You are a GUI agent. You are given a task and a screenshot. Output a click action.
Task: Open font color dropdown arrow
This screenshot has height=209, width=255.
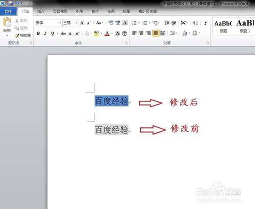[112, 33]
